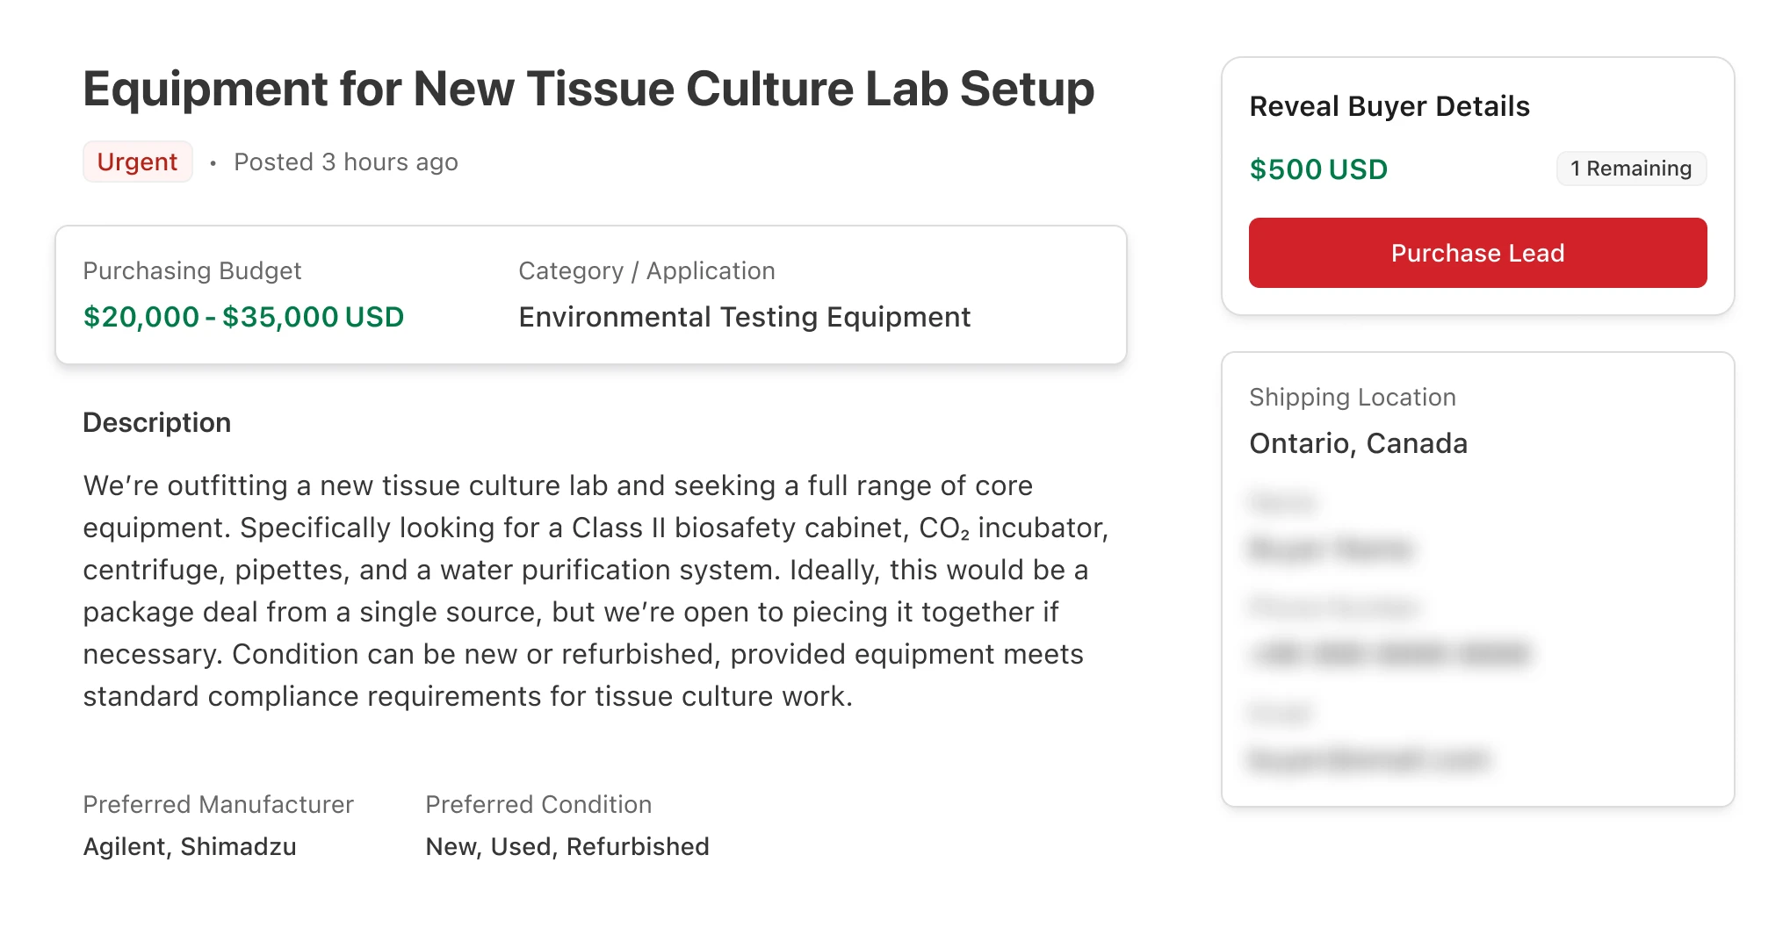Click the blurred phone number value
The image size is (1790, 934).
pyautogui.click(x=1390, y=654)
